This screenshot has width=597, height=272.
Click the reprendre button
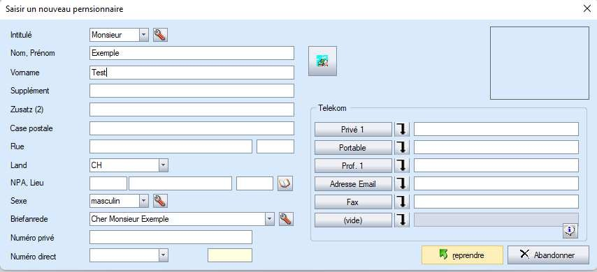[x=462, y=255]
